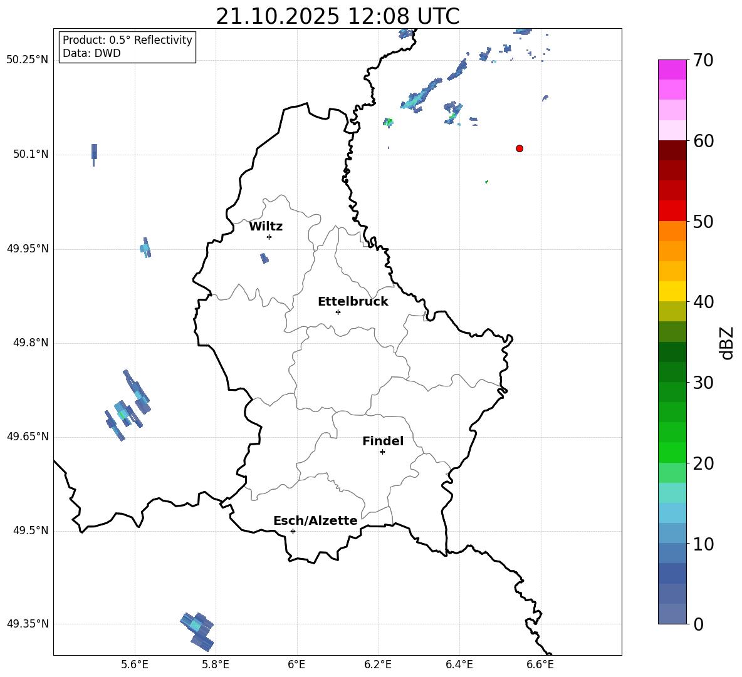
Task: Click the radar echo south of Wiltz
Action: click(x=264, y=258)
